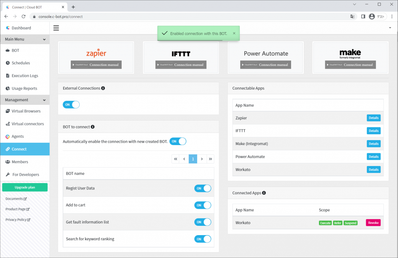Dismiss the Enabled connection notification

tap(234, 33)
